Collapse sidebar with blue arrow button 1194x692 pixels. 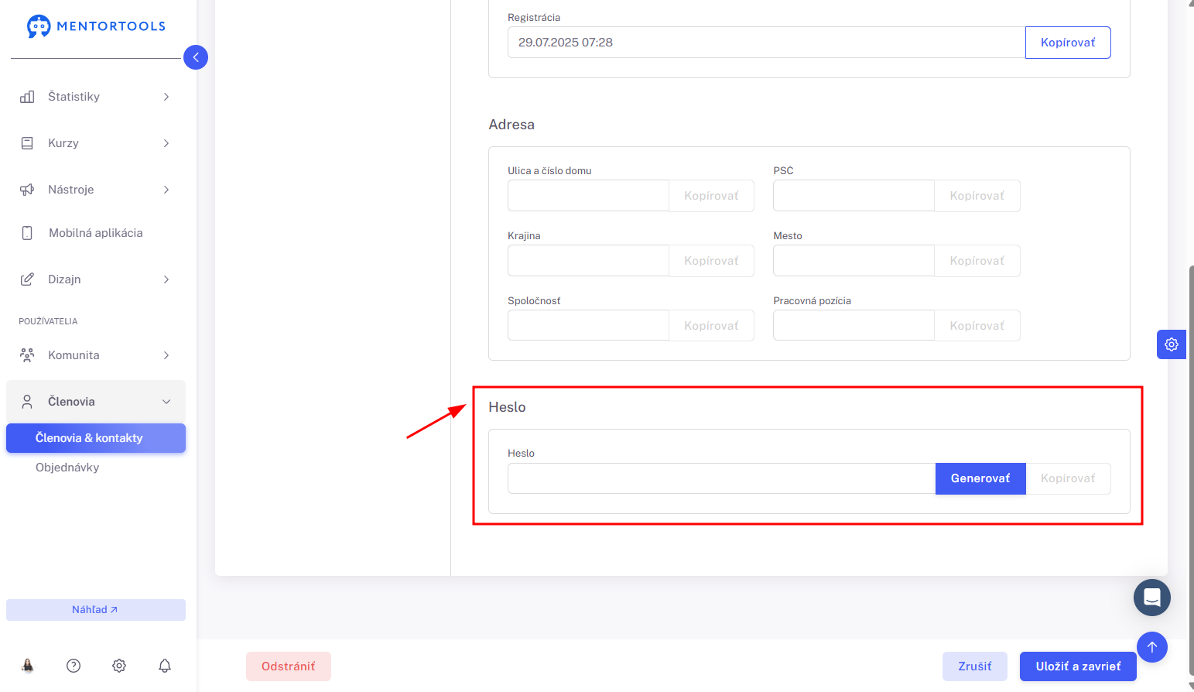coord(196,57)
